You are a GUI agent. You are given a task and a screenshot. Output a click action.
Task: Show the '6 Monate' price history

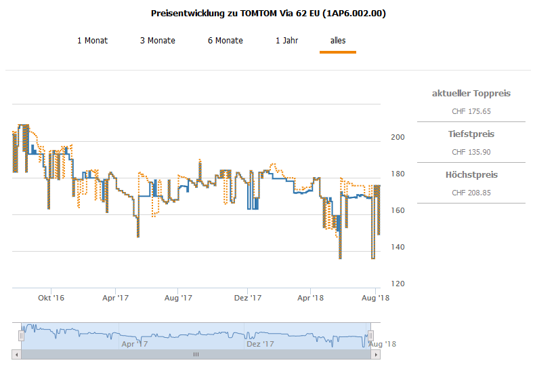coord(225,41)
